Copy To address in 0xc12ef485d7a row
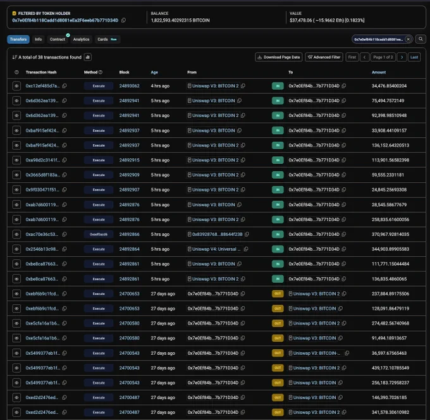430x420 pixels. 344,86
